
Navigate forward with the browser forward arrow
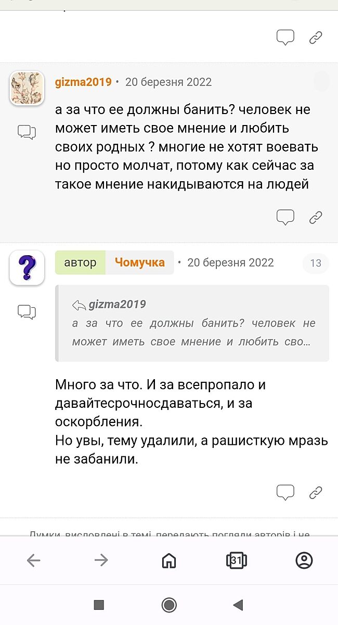click(101, 560)
